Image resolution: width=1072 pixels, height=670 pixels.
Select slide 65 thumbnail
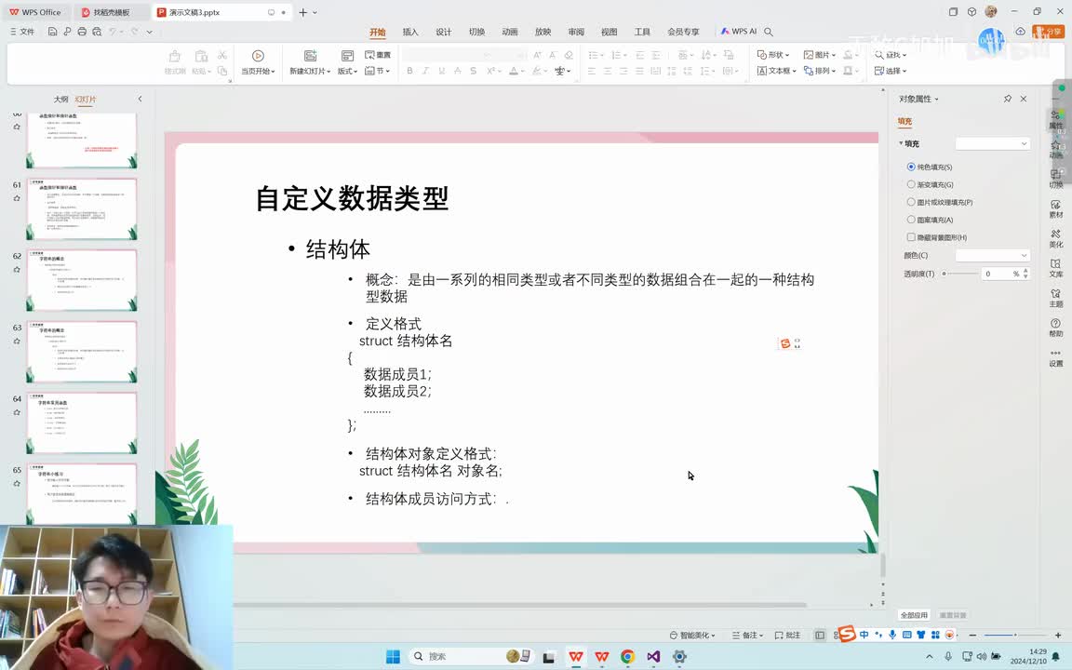(81, 493)
